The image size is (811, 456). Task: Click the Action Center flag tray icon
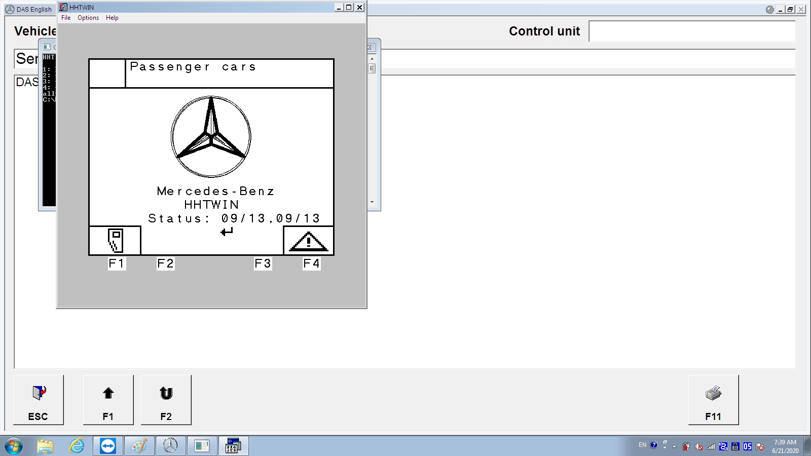760,446
